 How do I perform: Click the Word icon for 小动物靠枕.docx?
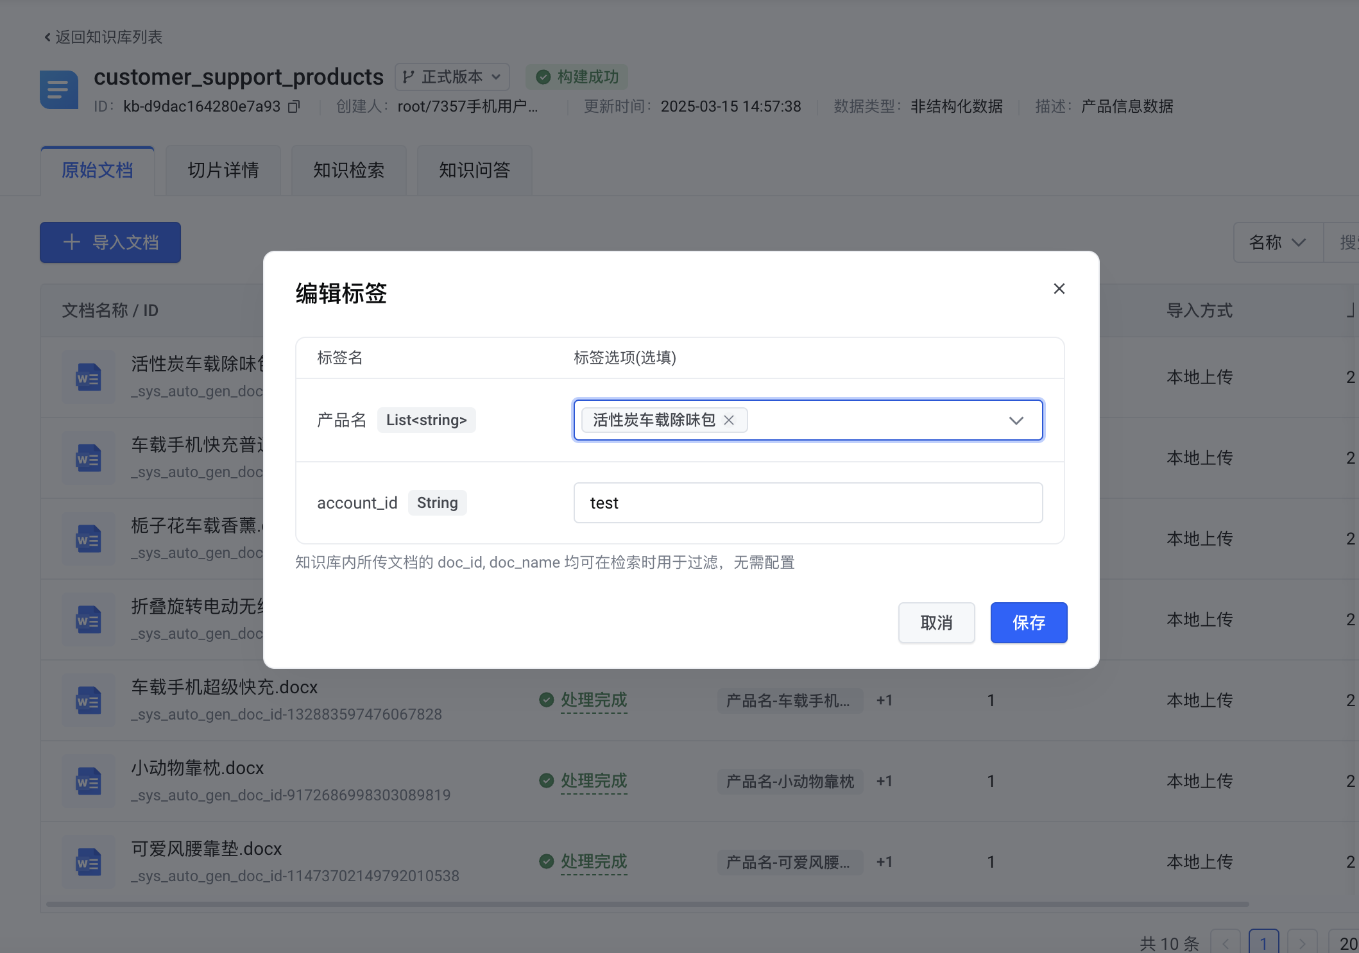coord(88,781)
